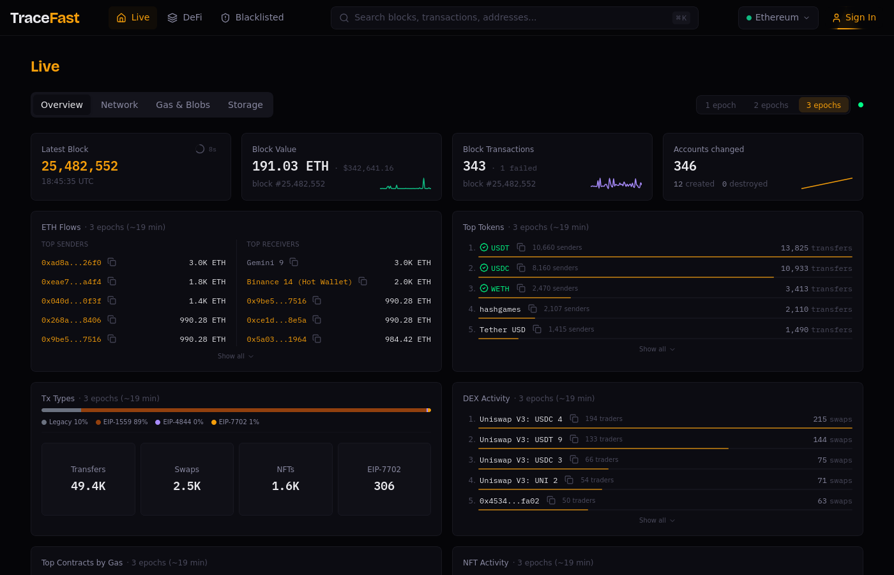894x575 pixels.
Task: Toggle the EIP-7702 1% legend entry
Action: click(x=235, y=422)
